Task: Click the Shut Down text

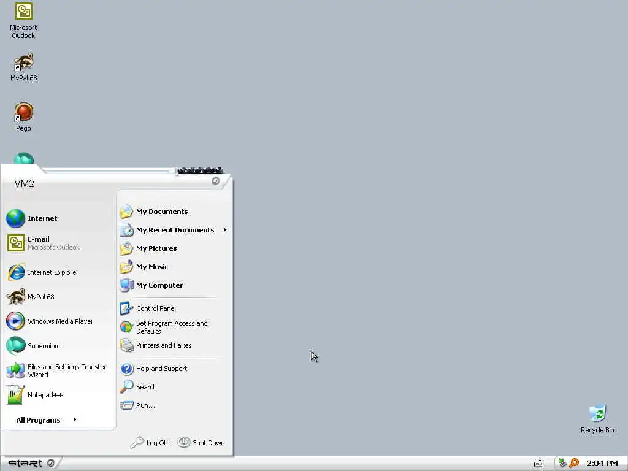Action: point(209,443)
